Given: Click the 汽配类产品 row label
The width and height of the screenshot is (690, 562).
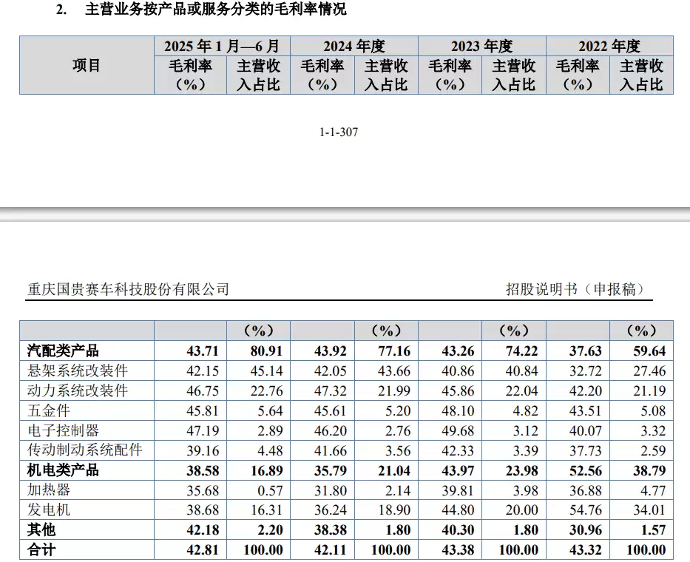Looking at the screenshot, I should (x=63, y=351).
